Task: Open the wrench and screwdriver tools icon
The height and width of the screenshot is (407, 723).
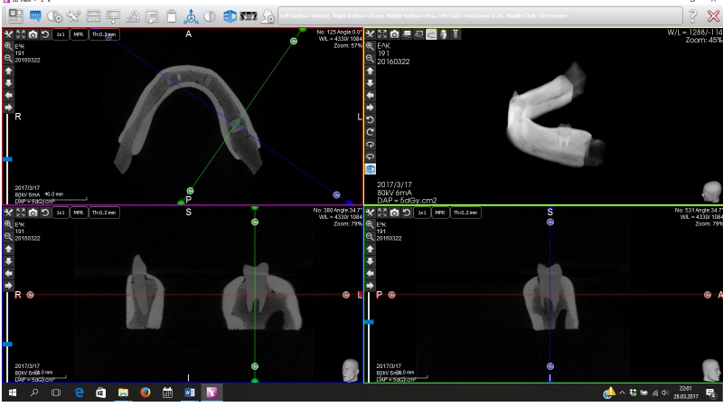Action: 74,16
